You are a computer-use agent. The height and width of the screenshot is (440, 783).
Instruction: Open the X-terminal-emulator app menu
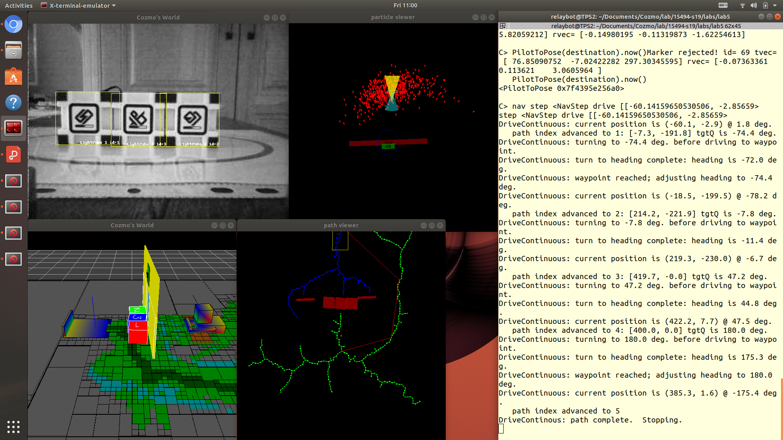(79, 5)
